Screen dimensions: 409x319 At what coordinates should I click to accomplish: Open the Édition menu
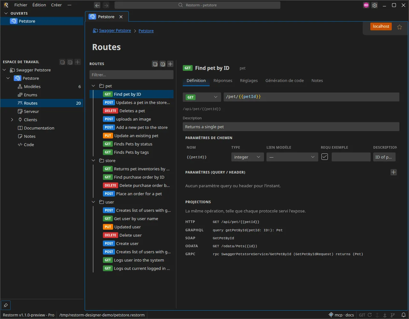point(39,5)
